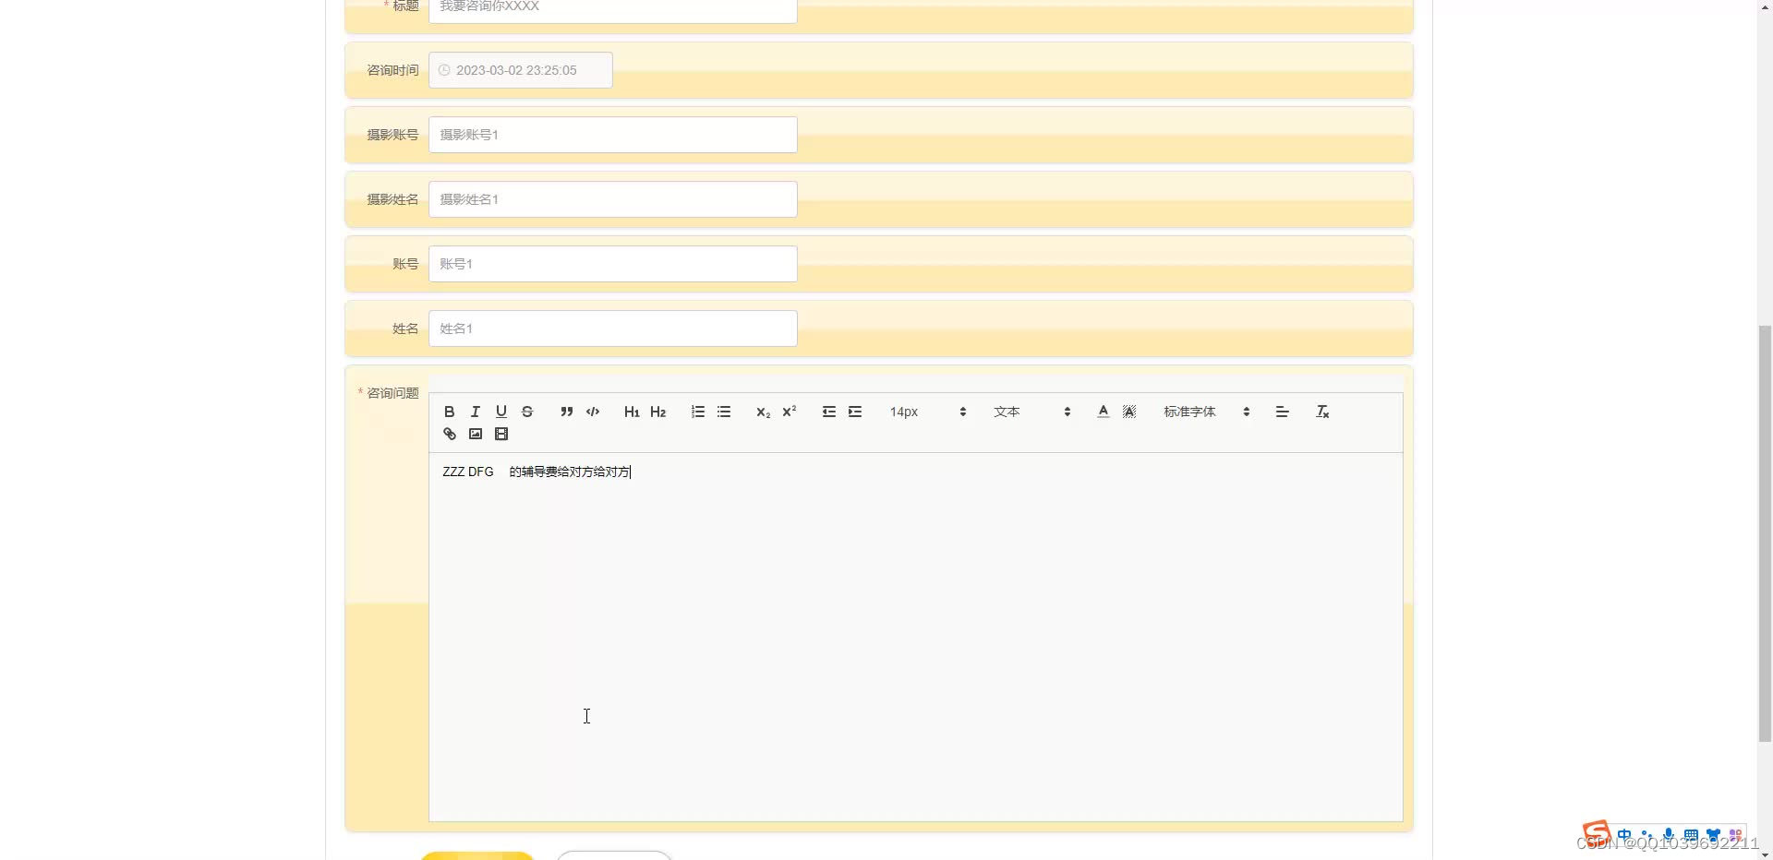Insert an image into the editor
This screenshot has width=1773, height=860.
tap(476, 434)
